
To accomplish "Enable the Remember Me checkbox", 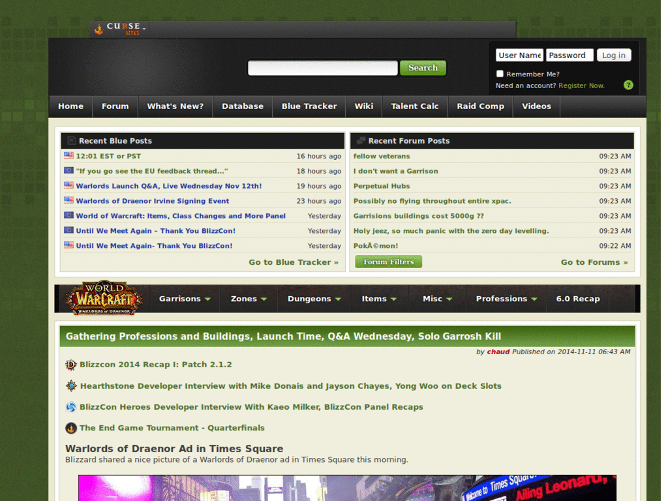I will [500, 74].
